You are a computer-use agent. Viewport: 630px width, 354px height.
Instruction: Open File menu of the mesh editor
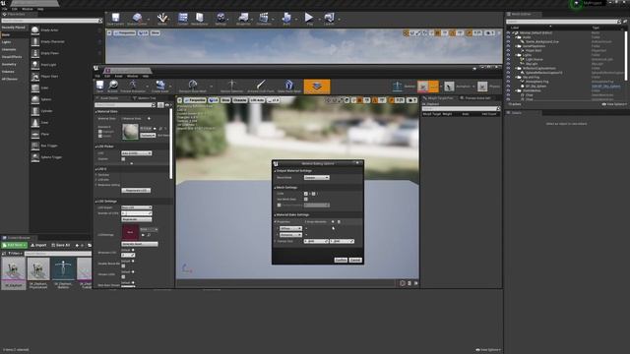tap(97, 76)
